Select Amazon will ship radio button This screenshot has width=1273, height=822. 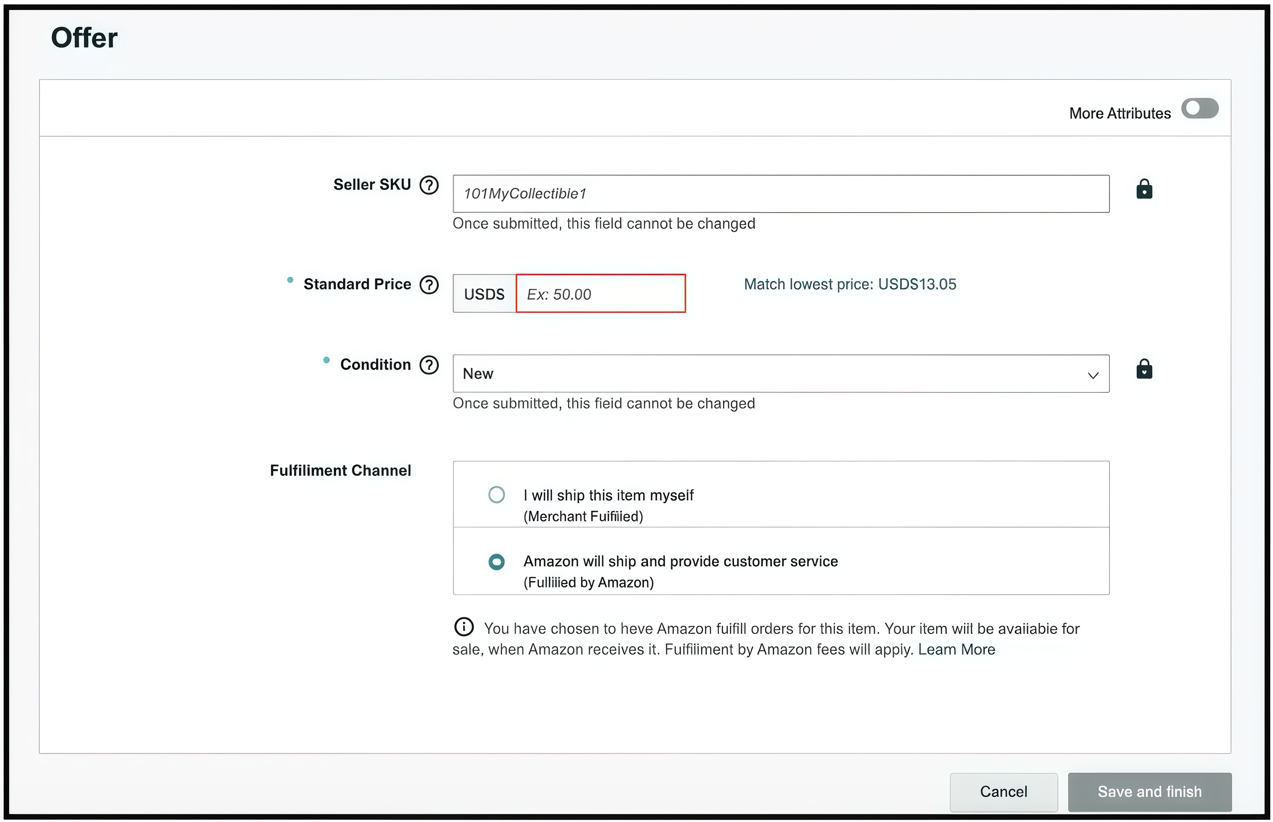point(496,561)
